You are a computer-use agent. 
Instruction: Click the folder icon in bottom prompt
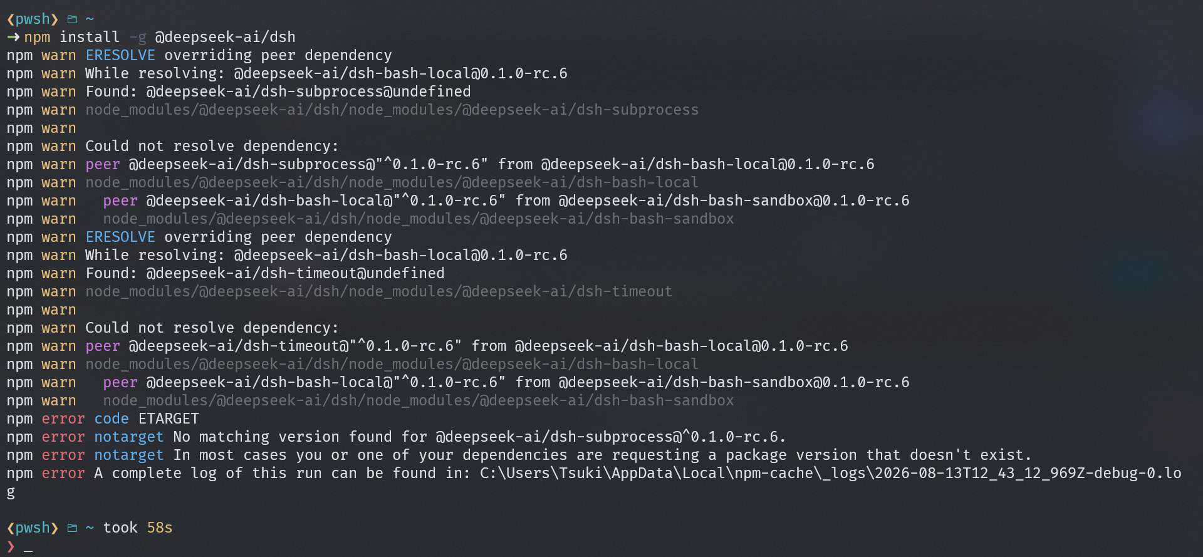pyautogui.click(x=72, y=528)
